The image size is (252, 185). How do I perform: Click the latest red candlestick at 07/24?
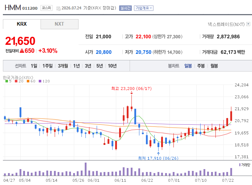(x=231, y=116)
